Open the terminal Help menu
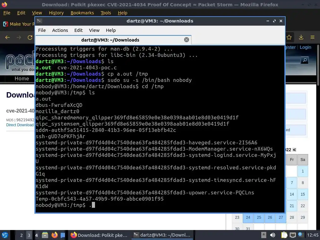This screenshot has width=320, height=240. click(111, 30)
